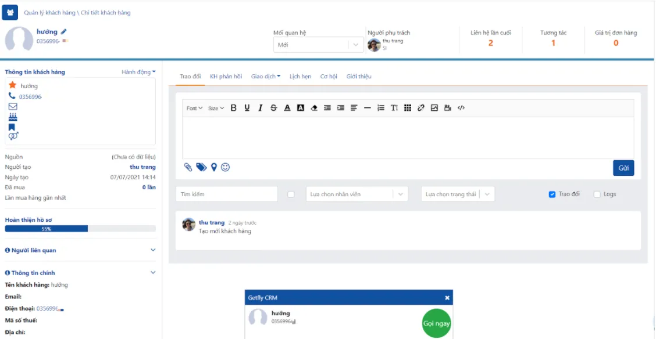The width and height of the screenshot is (656, 339).
Task: Apply underline formatting in the editor
Action: [247, 108]
